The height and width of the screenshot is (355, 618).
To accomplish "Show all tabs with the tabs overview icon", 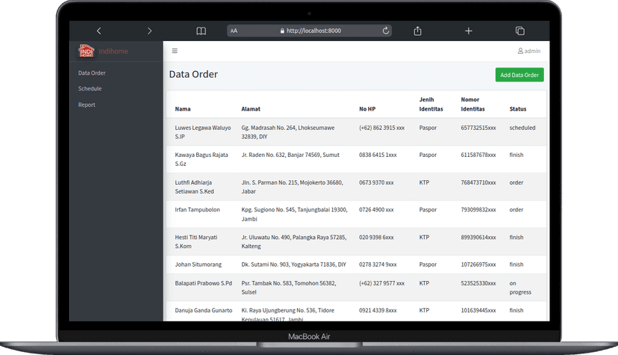I will tap(520, 31).
